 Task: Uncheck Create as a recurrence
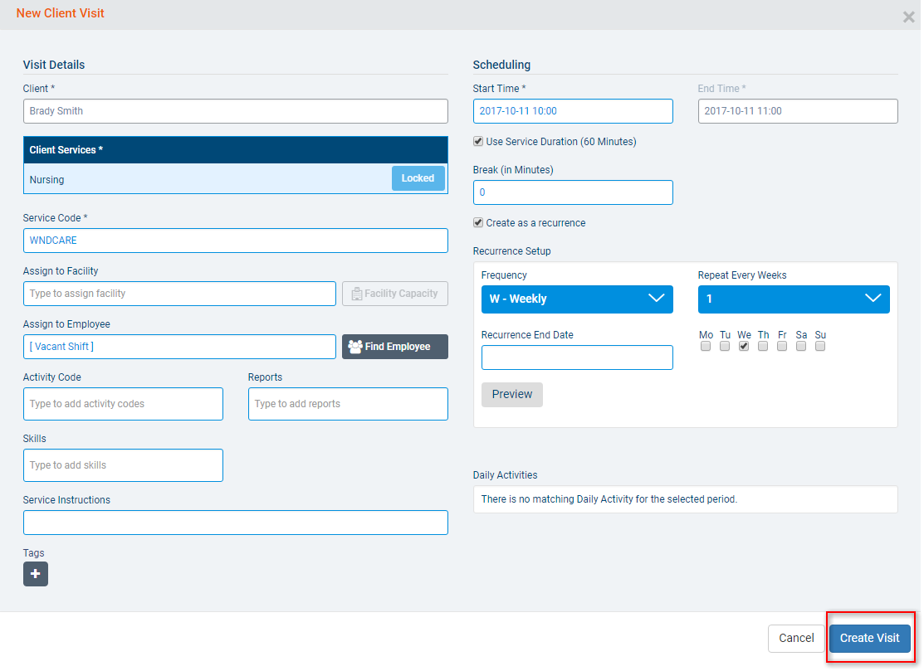pyautogui.click(x=478, y=223)
